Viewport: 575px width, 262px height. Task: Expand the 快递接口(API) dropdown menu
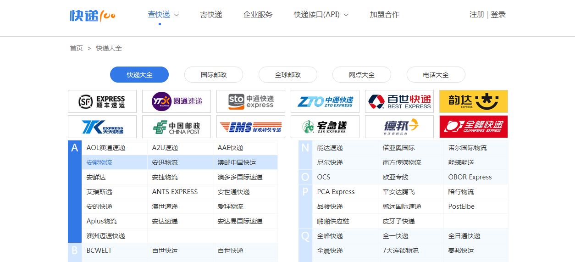pyautogui.click(x=321, y=15)
